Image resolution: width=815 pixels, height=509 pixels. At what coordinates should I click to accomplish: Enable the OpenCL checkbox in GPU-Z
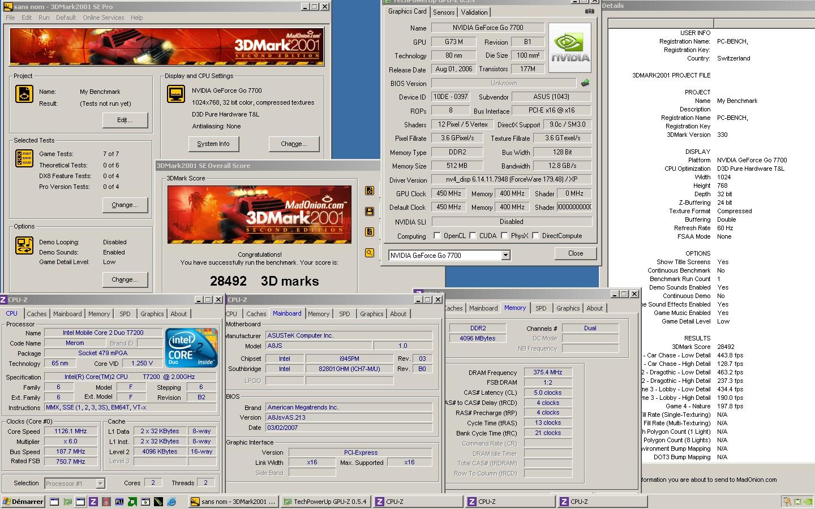pyautogui.click(x=437, y=236)
